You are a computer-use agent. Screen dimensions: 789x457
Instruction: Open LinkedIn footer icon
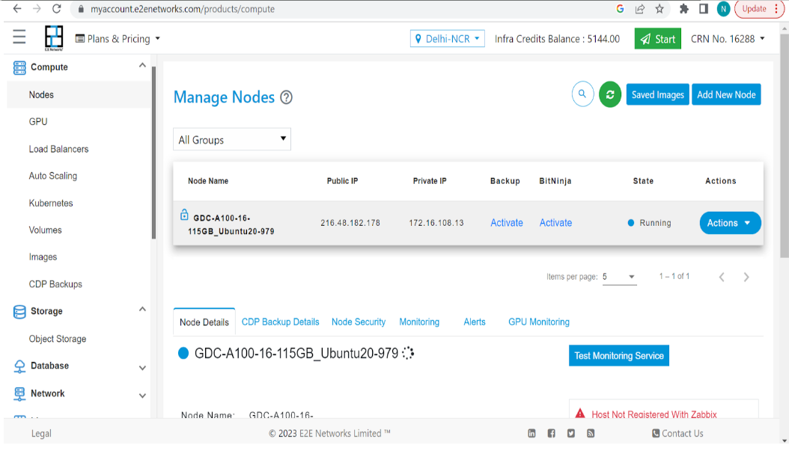click(x=531, y=433)
